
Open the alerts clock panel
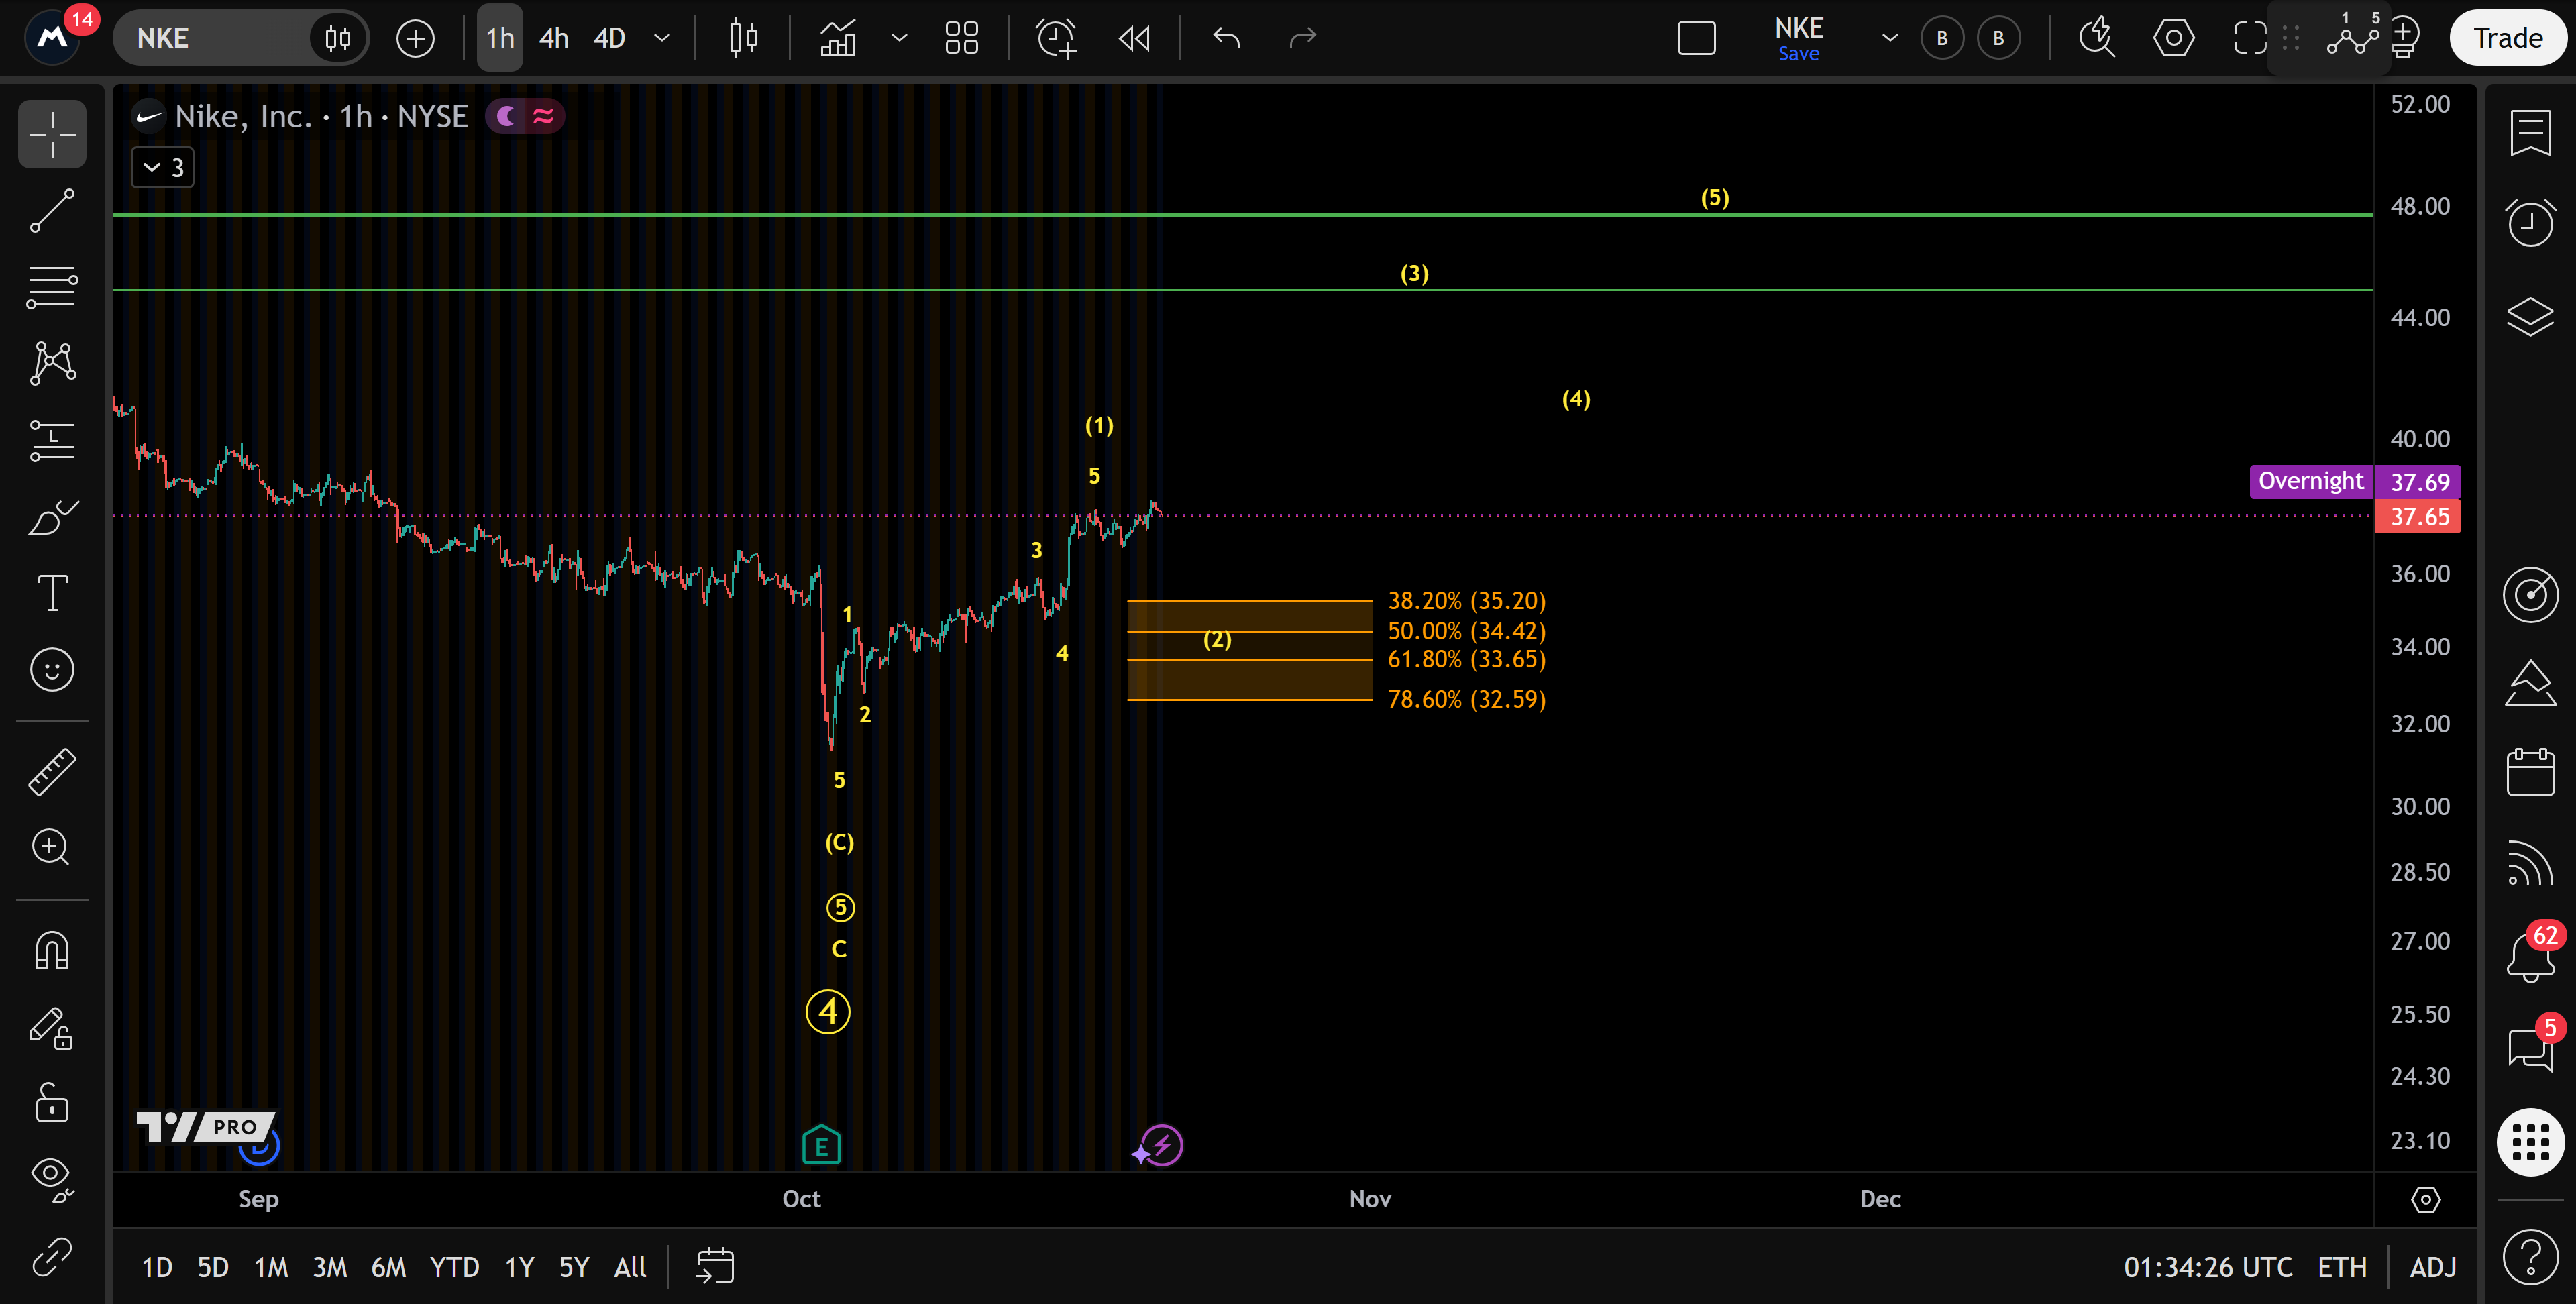(2530, 222)
